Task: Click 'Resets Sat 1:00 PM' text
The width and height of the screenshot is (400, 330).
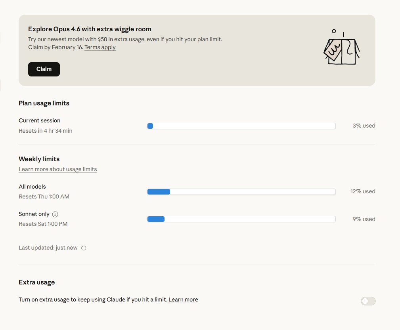Action: [43, 224]
